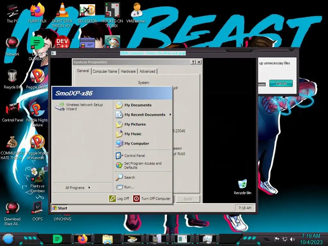Select Recycle Bin inside QEMU desktop
This screenshot has height=246, width=328.
tap(242, 187)
